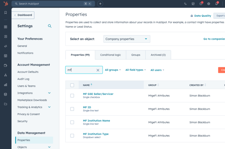This screenshot has height=149, width=225.
Task: Open Account Defaults settings
Action: 28,72
